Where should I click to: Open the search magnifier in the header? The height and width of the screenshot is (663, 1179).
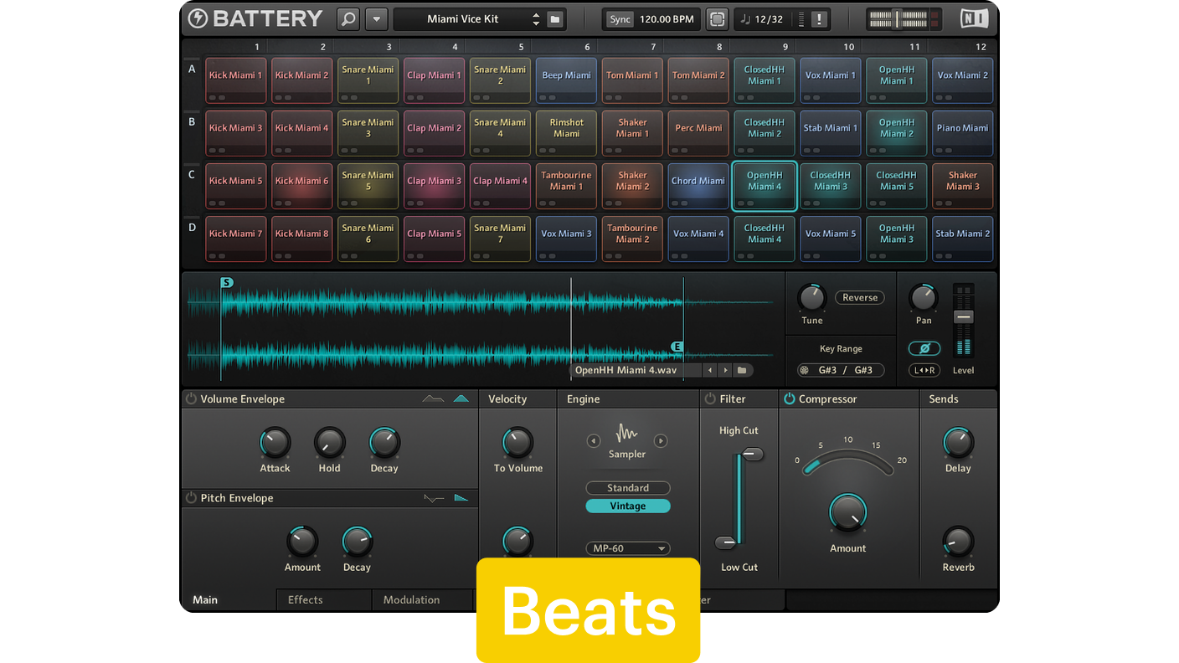(348, 18)
